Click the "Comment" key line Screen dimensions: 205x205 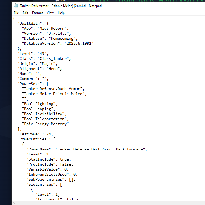(33, 79)
